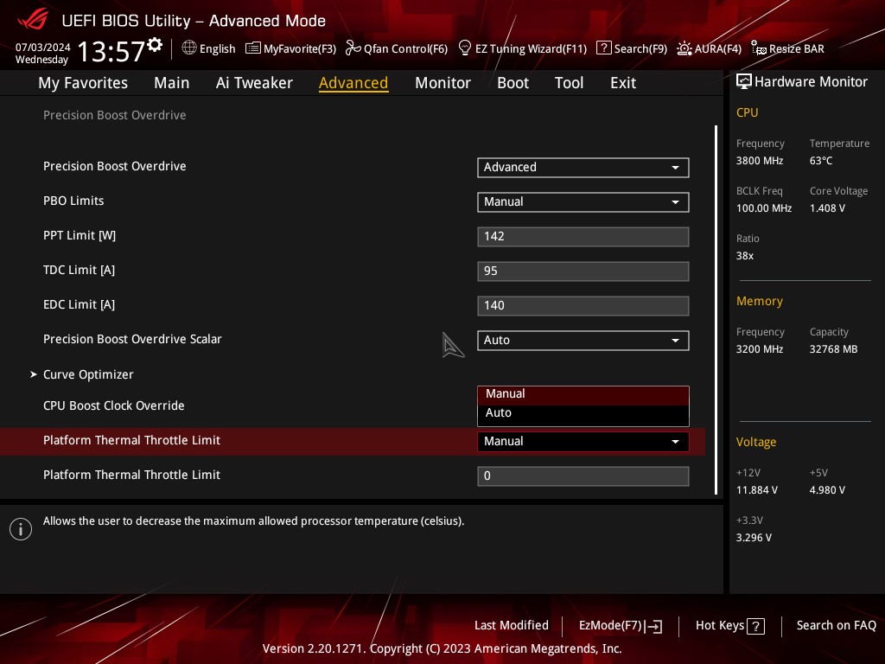Click AURA(F4) label
The height and width of the screenshot is (664, 885).
(x=718, y=49)
